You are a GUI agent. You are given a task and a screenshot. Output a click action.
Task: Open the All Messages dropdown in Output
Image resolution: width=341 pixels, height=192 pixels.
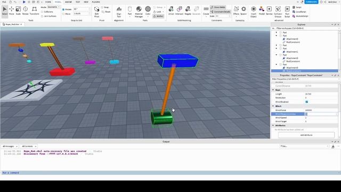point(10,146)
